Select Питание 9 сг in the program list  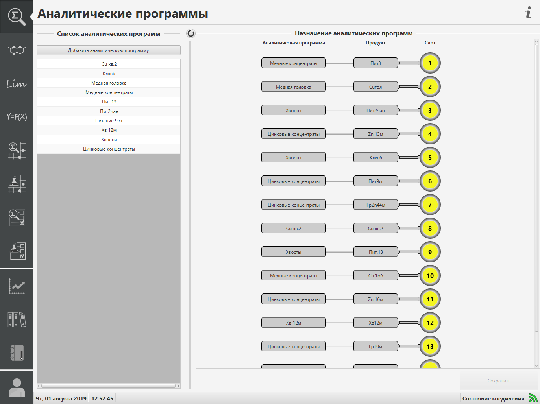point(109,121)
